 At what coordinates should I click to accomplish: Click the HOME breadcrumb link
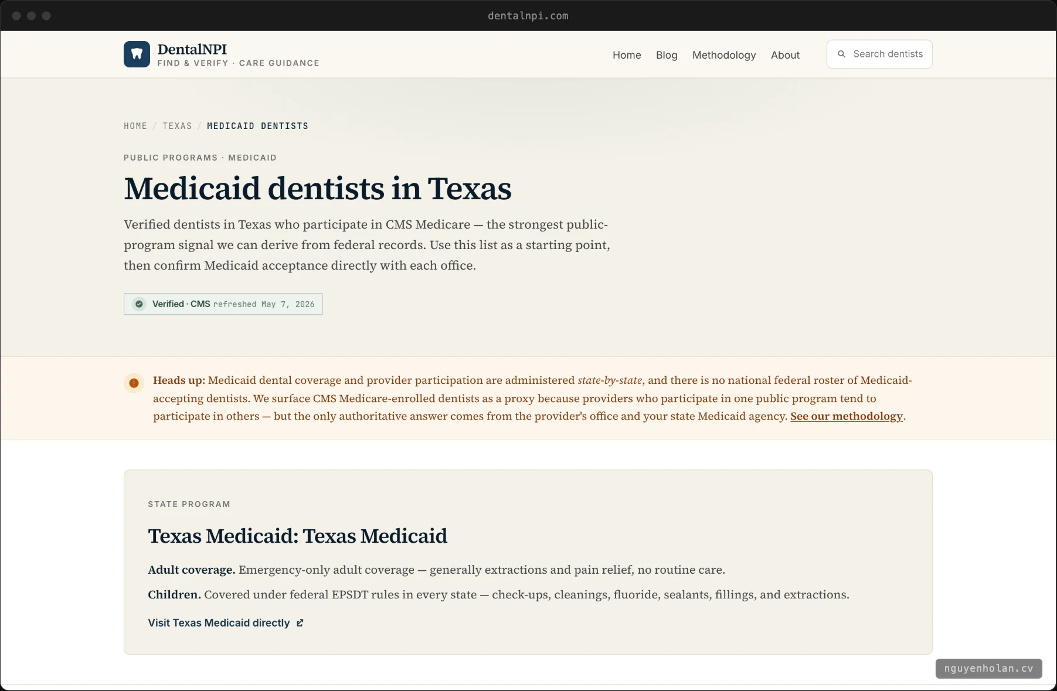point(135,126)
